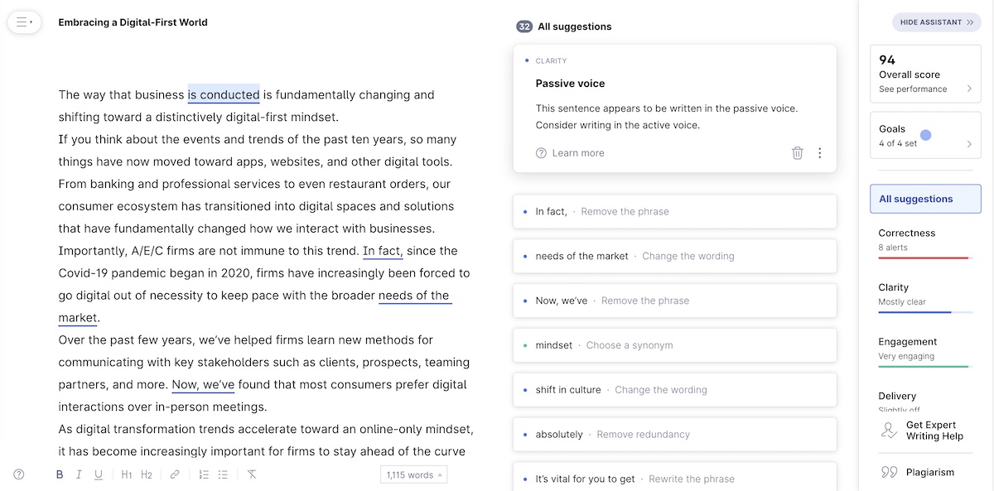Select the 'In fact, Remove the phrase' suggestion
994x491 pixels.
point(675,211)
